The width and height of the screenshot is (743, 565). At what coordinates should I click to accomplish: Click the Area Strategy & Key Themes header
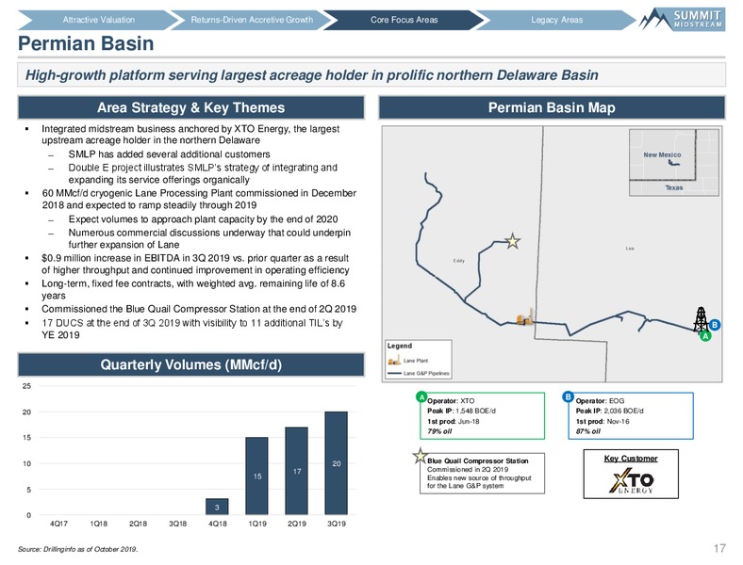(191, 107)
